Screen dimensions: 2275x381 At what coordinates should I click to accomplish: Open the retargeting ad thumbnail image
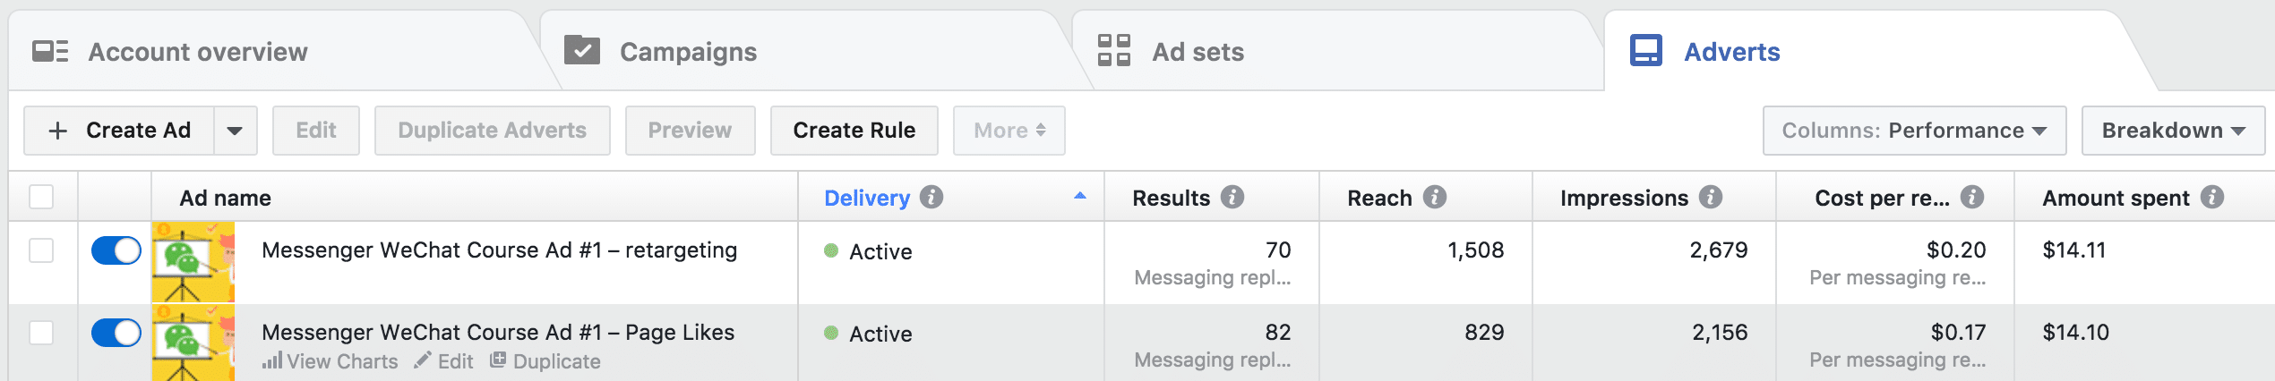pos(193,262)
